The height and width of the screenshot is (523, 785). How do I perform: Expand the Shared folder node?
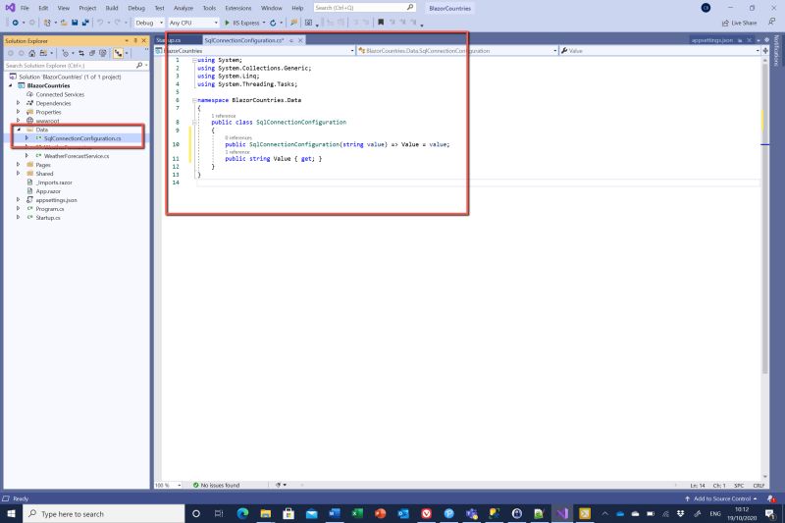(x=19, y=174)
